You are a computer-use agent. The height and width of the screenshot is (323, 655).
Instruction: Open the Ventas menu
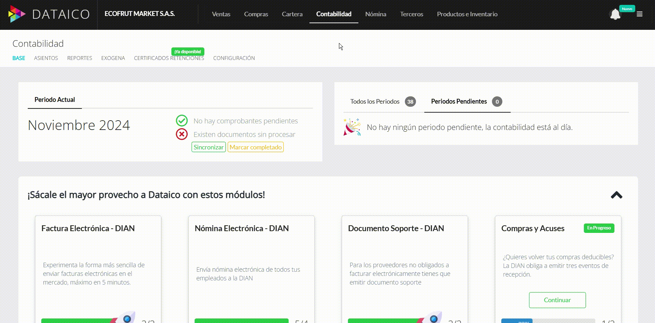point(221,14)
